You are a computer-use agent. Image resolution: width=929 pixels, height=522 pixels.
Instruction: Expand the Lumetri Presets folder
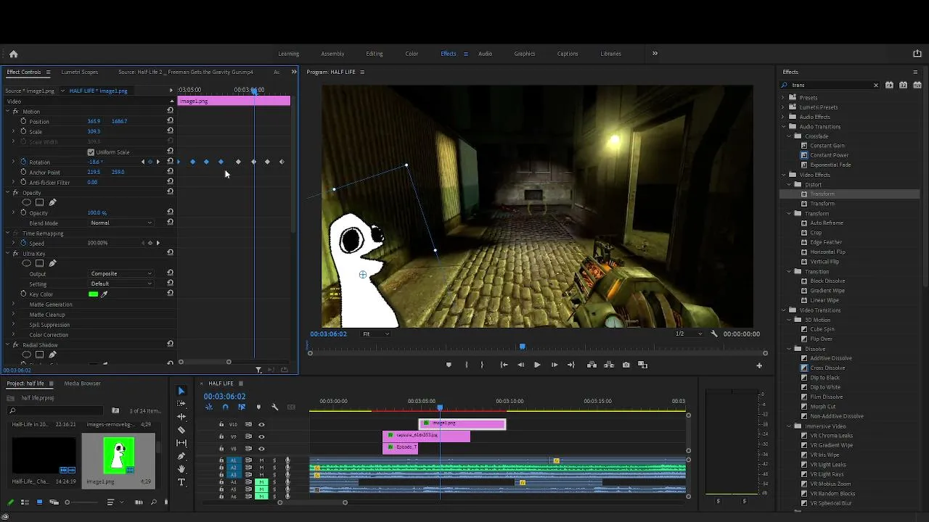783,107
